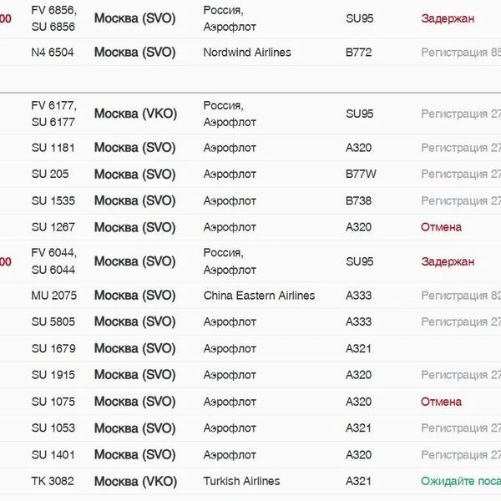Select flight SU 1915 number
The width and height of the screenshot is (501, 501).
pyautogui.click(x=53, y=375)
